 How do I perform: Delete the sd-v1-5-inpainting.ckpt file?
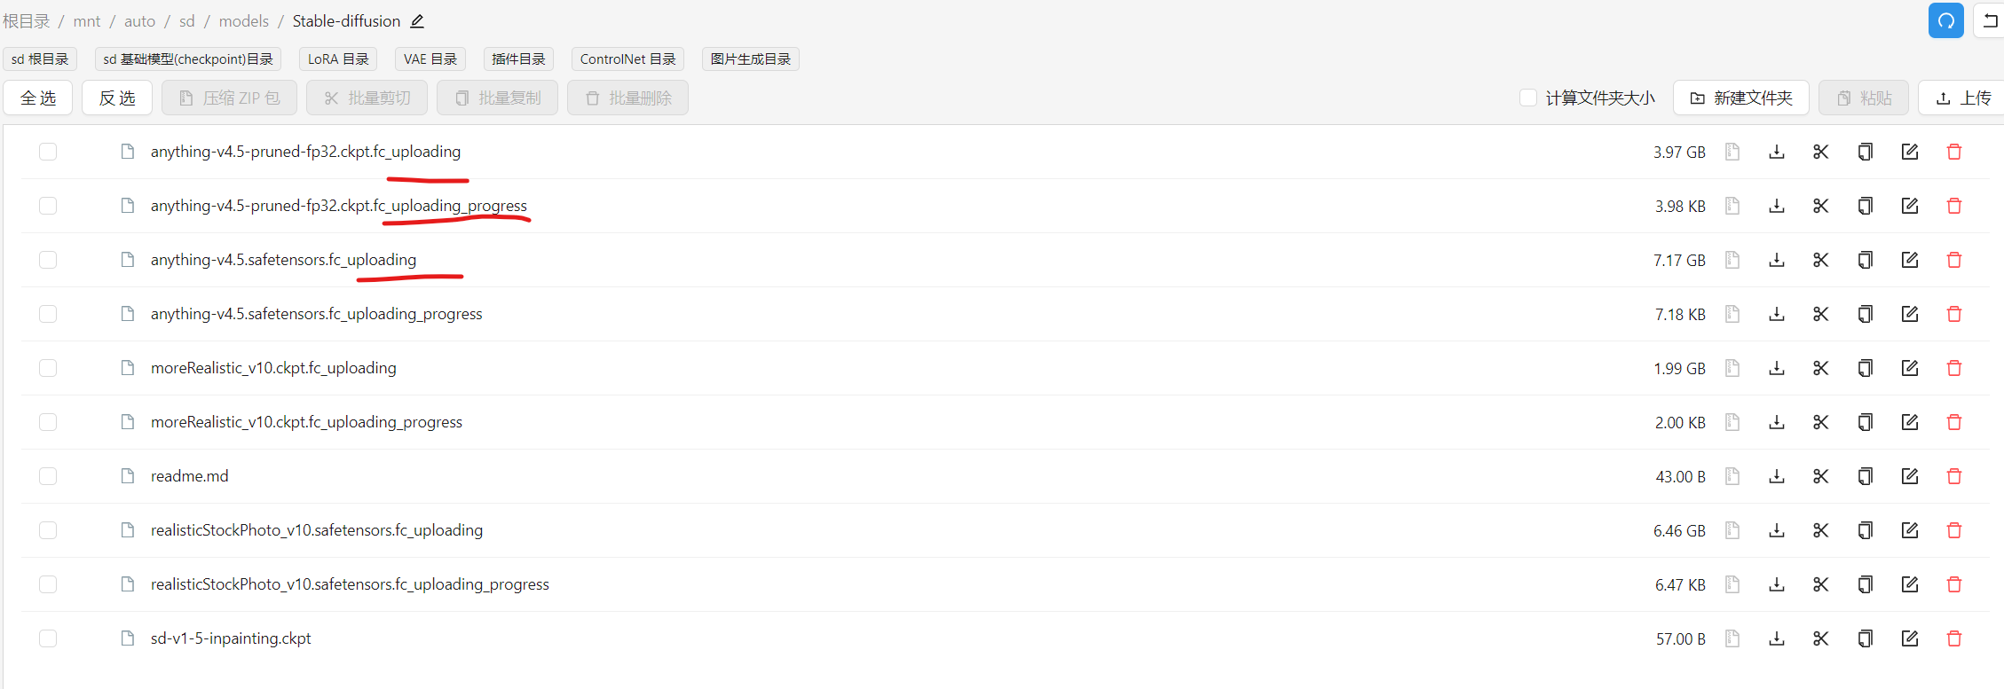click(x=1953, y=638)
